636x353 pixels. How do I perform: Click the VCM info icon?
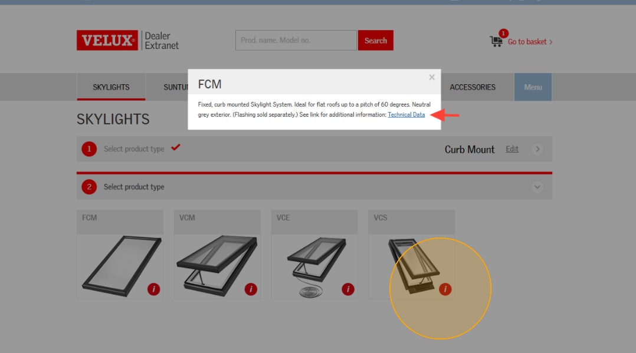pos(251,289)
